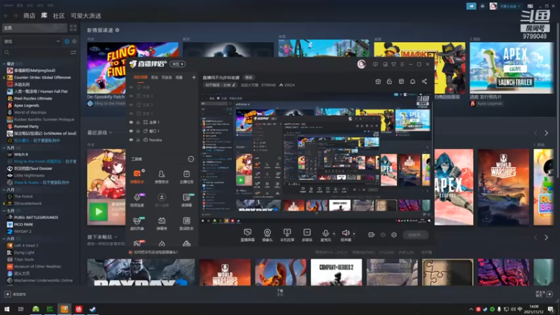Open settings gear next to 新情报速递
560x315 pixels.
coord(117,30)
